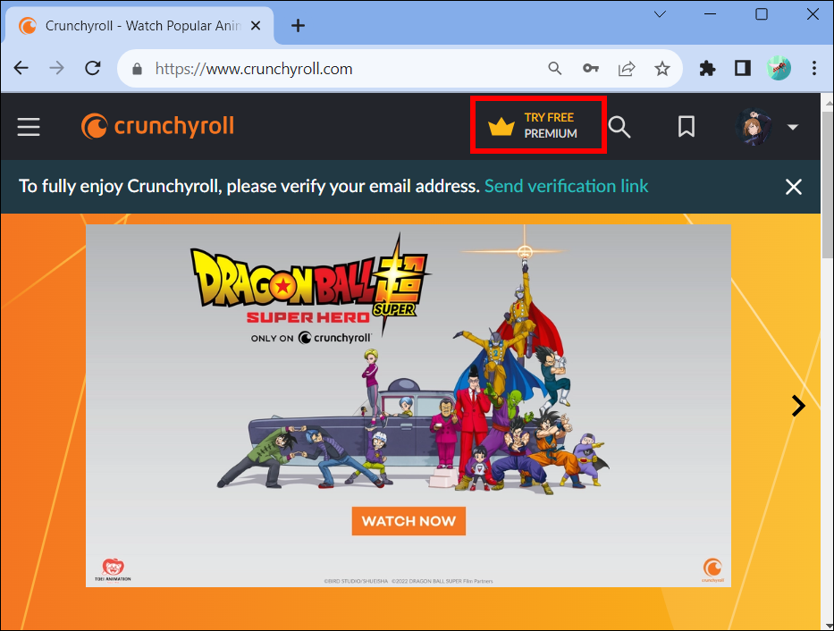Expand the account dropdown arrow
This screenshot has height=631, width=834.
click(793, 127)
